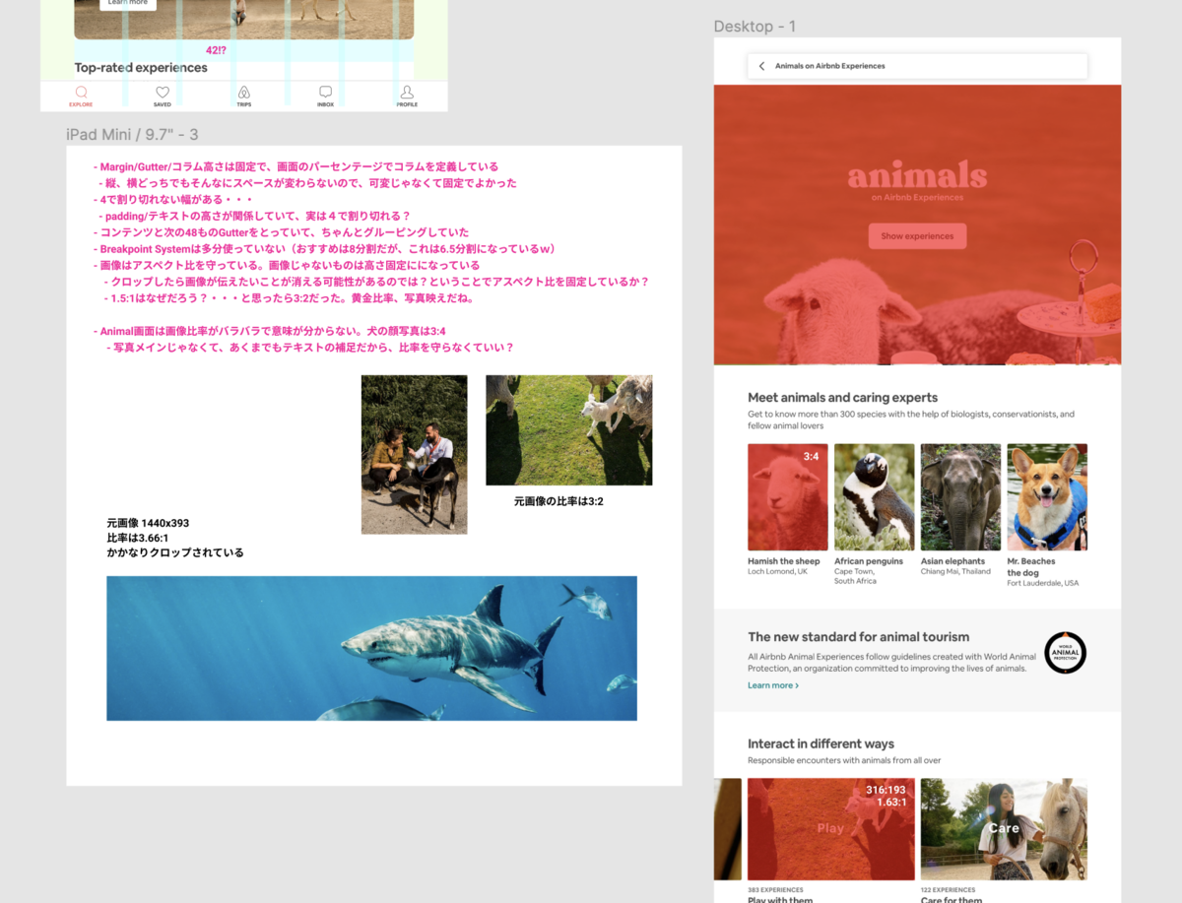Screen dimensions: 1182x903
Task: Select the 'Animals on Airbnb Experiences' header title
Action: [x=830, y=66]
